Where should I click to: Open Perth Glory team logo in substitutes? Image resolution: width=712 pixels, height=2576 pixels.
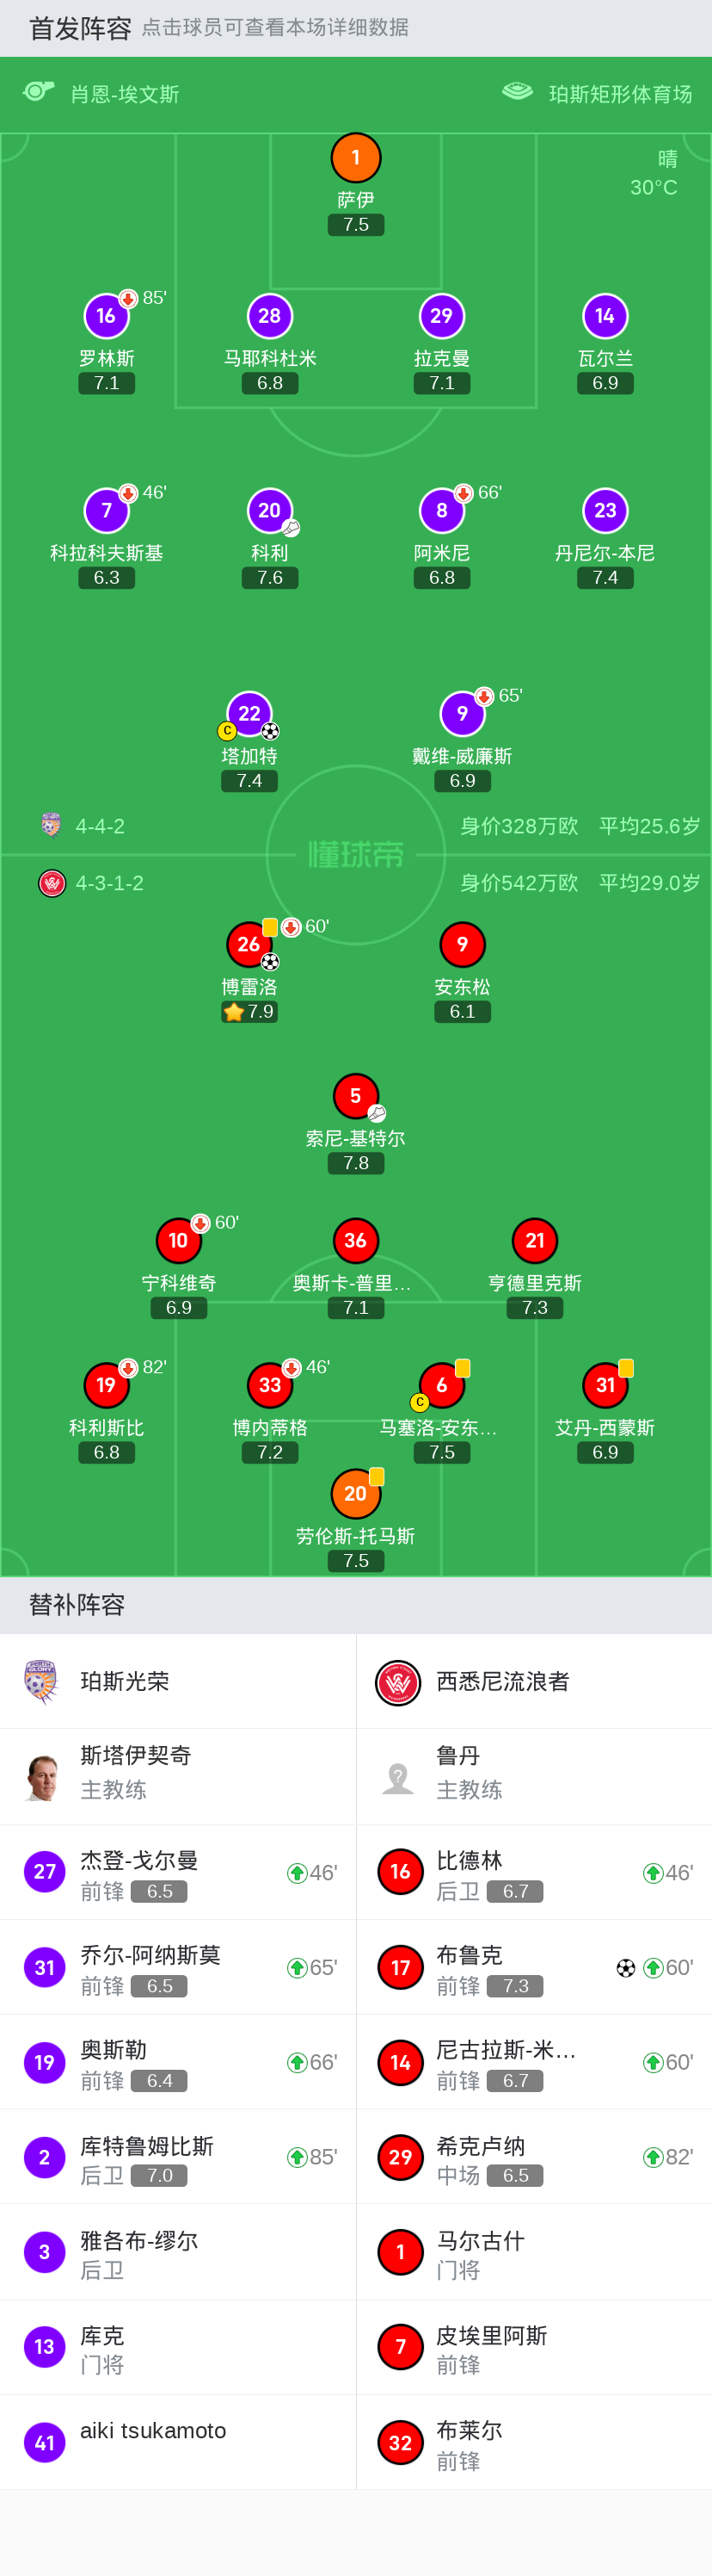coord(41,1681)
